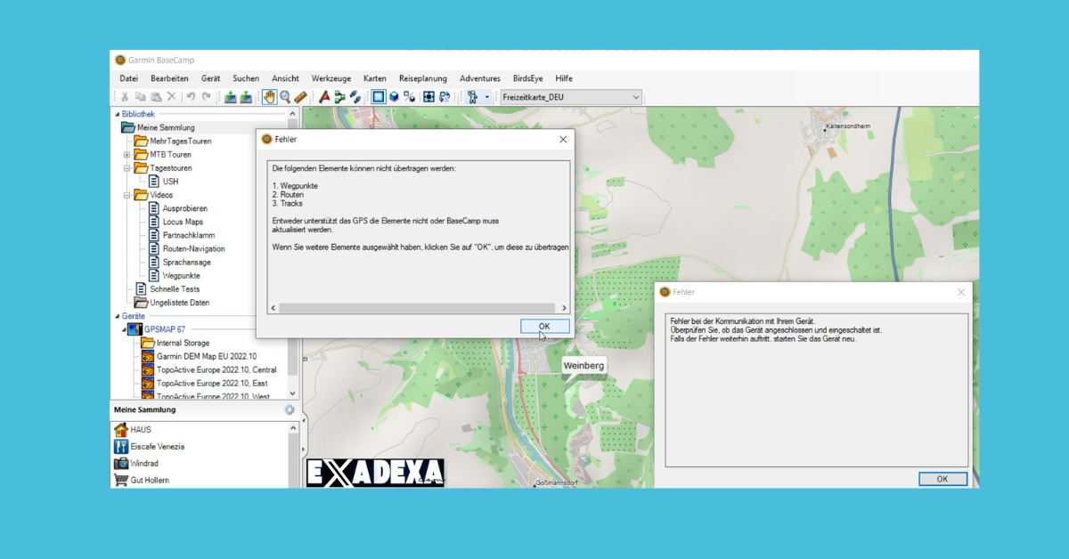Open the Werkzeuge menu
Image resolution: width=1069 pixels, height=559 pixels.
(x=330, y=78)
